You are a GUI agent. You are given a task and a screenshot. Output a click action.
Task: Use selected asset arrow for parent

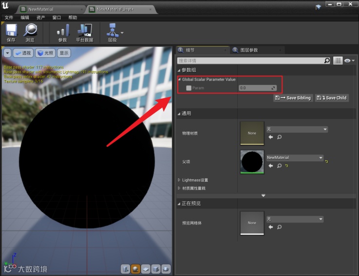271,166
